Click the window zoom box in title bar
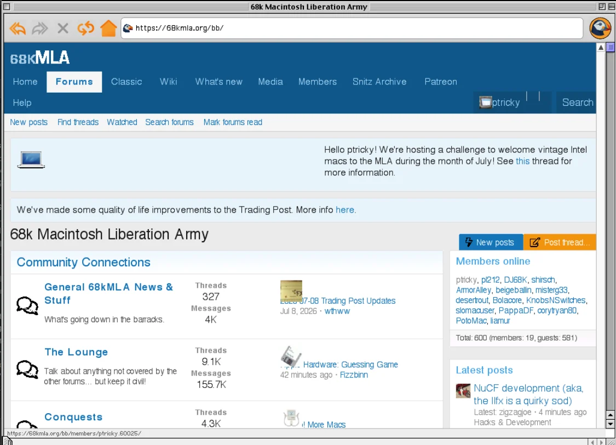 pos(602,6)
